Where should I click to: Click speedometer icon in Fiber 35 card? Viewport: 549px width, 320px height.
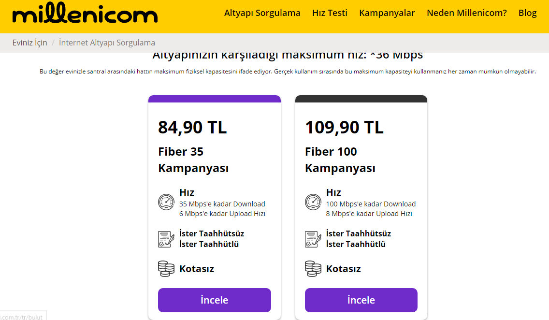coord(166,202)
